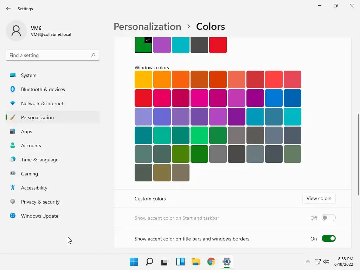Screen dimensions: 360x270
Task: Go to the Apps settings section
Action: click(26, 131)
